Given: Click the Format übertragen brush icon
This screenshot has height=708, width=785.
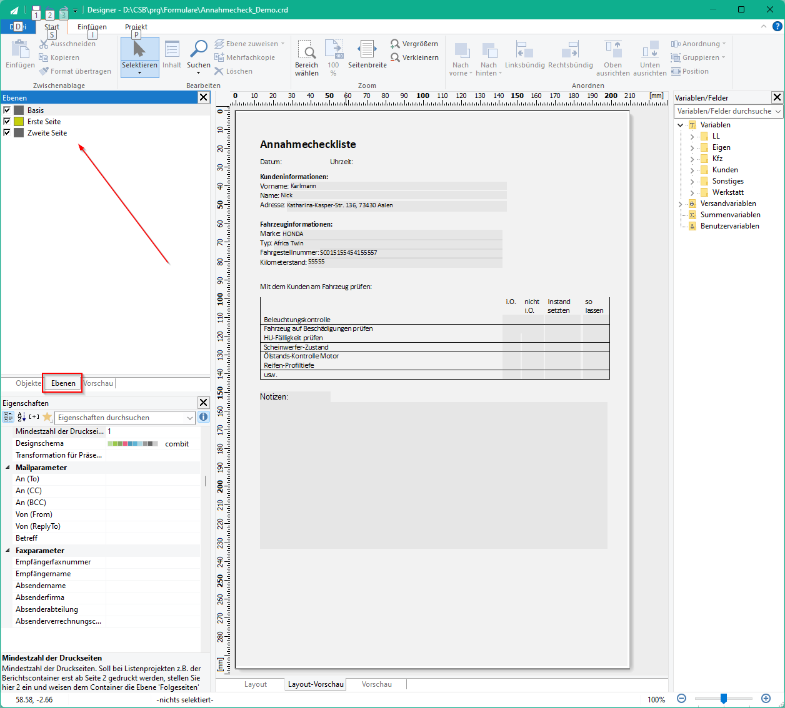Looking at the screenshot, I should point(44,71).
